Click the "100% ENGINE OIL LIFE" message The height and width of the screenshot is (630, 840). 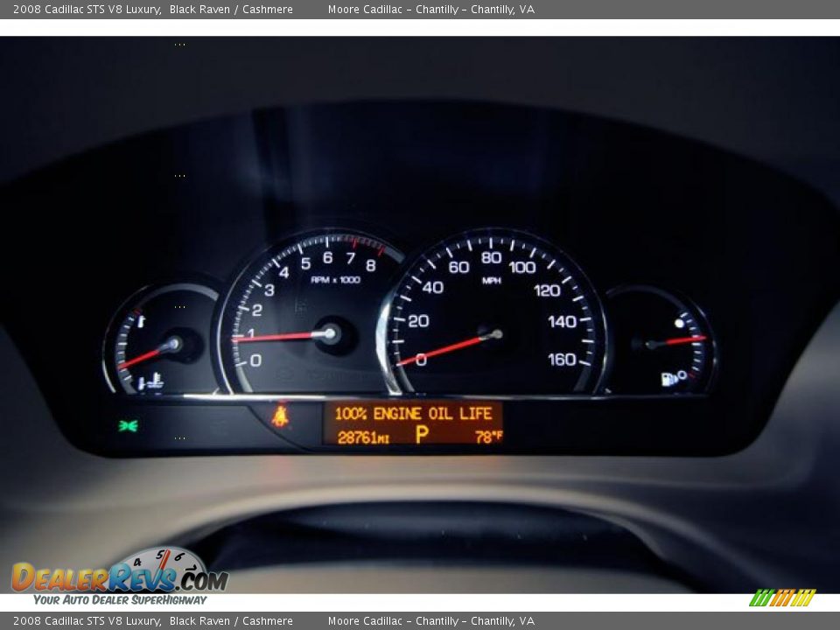(x=413, y=414)
